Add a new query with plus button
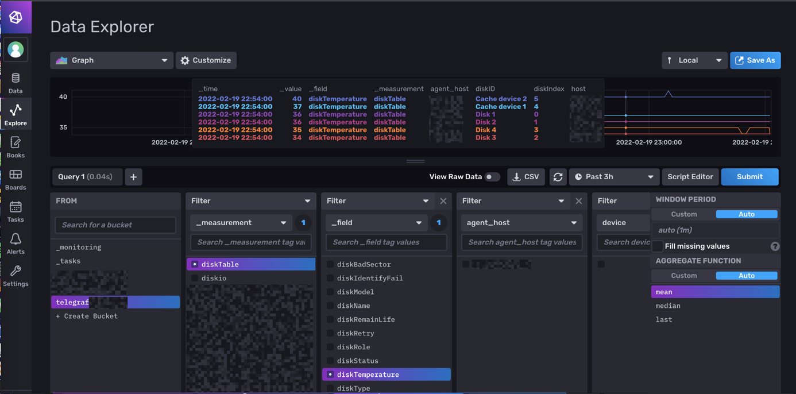This screenshot has height=394, width=796. click(x=133, y=177)
